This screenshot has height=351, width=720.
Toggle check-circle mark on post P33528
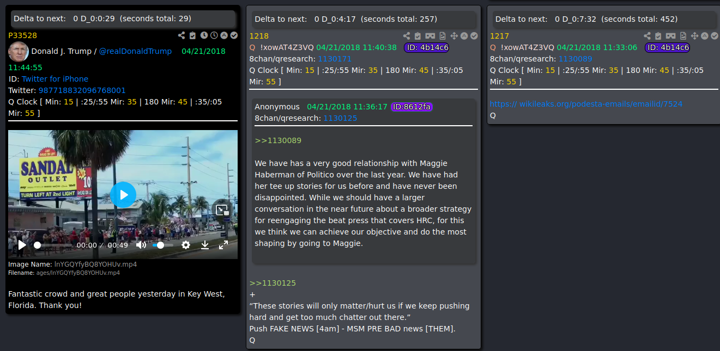coord(234,35)
